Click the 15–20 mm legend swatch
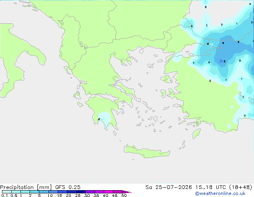254x197 pixels. (x=62, y=192)
